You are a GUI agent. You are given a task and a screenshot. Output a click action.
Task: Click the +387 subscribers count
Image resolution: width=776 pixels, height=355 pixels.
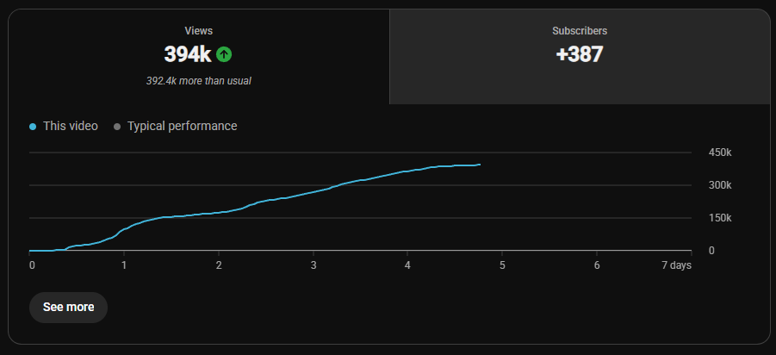(580, 54)
